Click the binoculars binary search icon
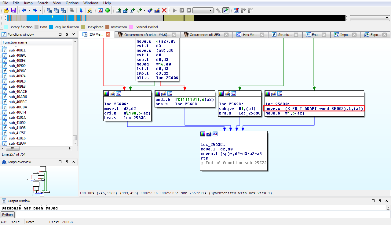The image size is (391, 225). click(x=63, y=10)
